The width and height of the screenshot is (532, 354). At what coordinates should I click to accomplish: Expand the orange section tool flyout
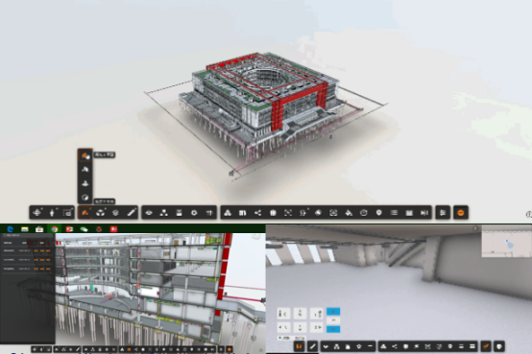(x=85, y=213)
